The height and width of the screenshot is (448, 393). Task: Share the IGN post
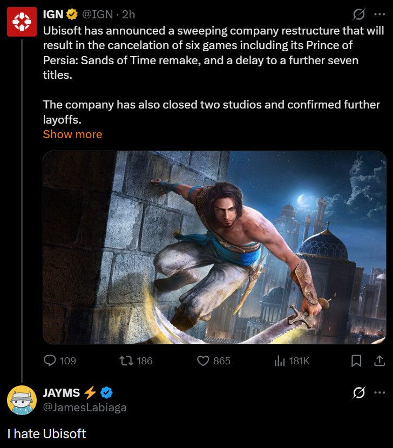click(379, 361)
